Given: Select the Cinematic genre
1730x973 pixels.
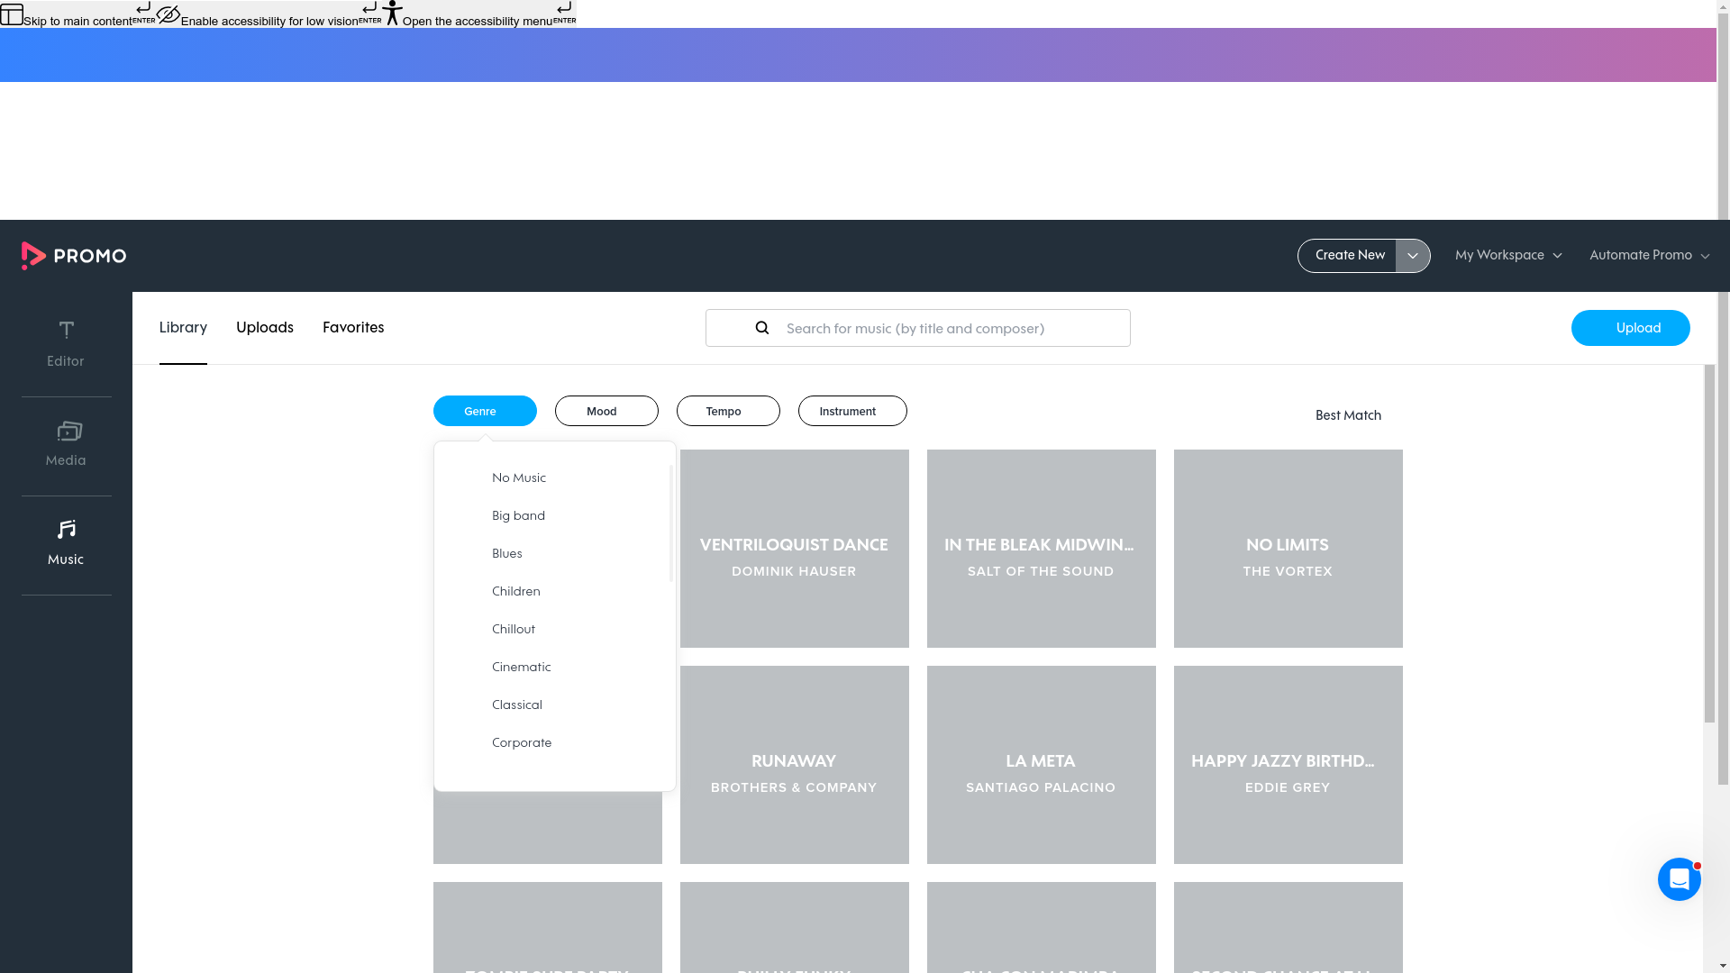Looking at the screenshot, I should pyautogui.click(x=521, y=667).
